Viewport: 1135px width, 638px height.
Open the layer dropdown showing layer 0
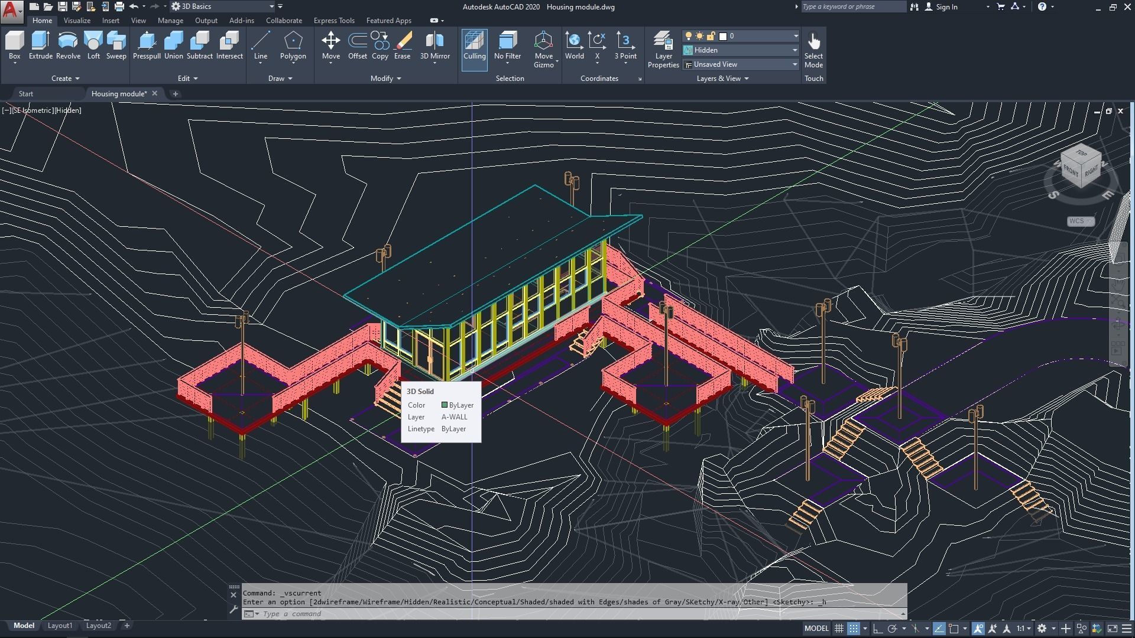(x=741, y=36)
